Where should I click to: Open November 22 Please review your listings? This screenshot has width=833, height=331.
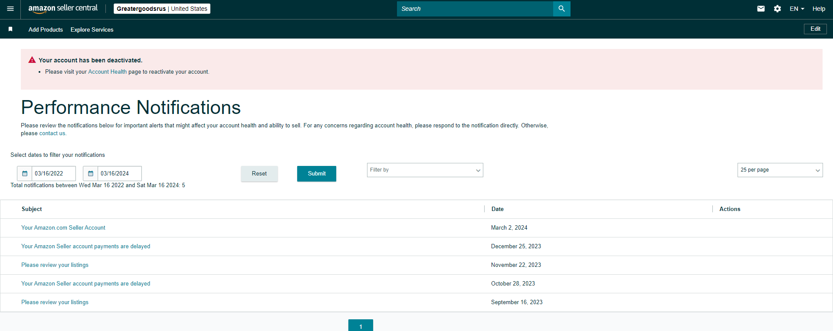[x=55, y=265]
